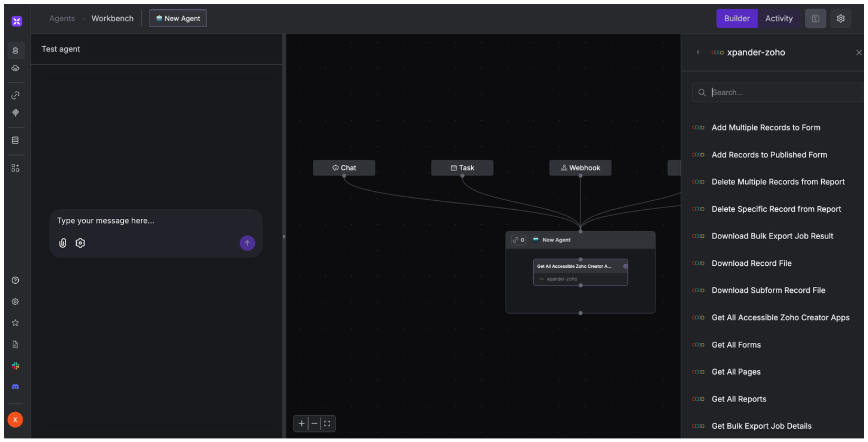Click the Task trigger node

pos(462,168)
